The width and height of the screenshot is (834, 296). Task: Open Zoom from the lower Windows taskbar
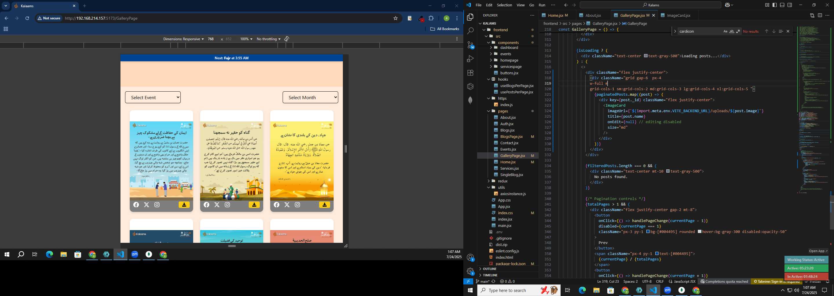tap(667, 291)
